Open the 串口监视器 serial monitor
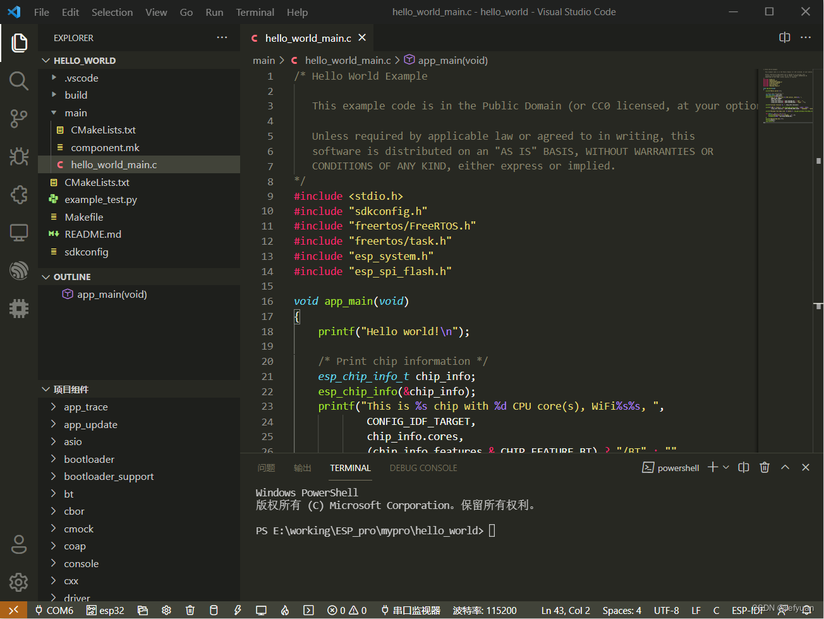 [x=411, y=610]
